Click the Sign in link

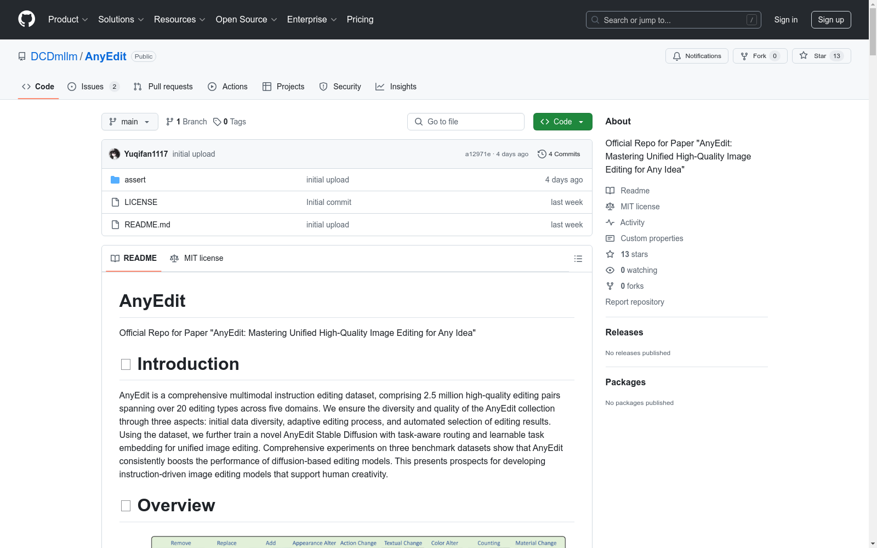pyautogui.click(x=786, y=20)
